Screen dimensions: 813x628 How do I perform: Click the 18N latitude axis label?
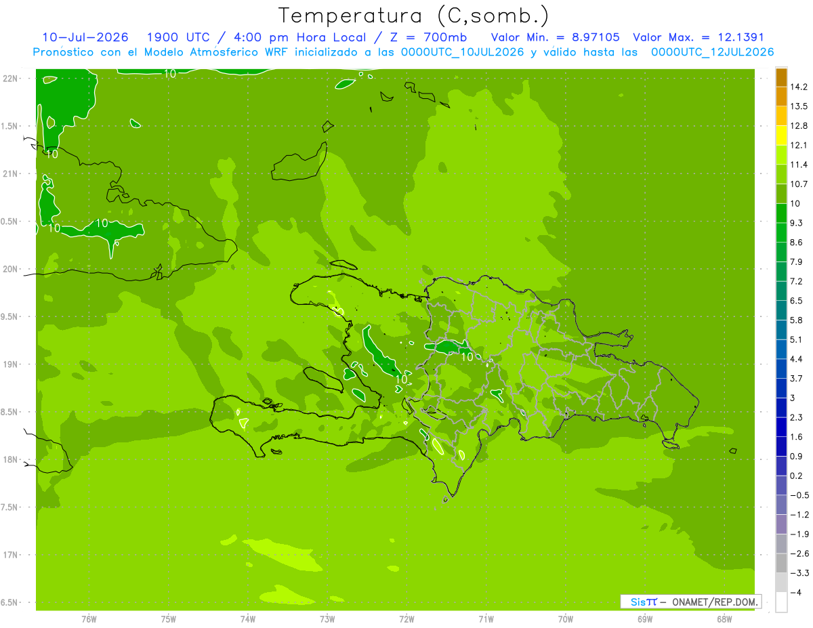click(x=10, y=460)
